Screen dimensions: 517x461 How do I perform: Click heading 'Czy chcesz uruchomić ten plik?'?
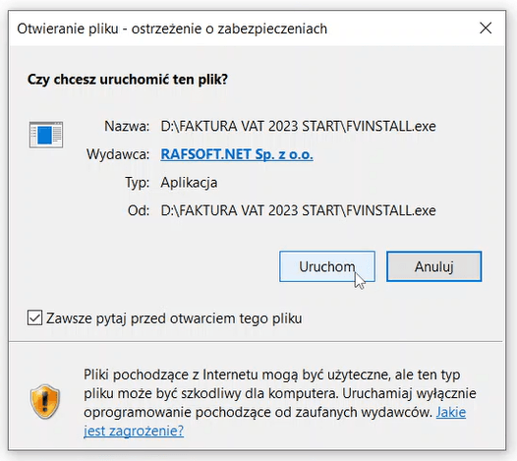point(128,80)
